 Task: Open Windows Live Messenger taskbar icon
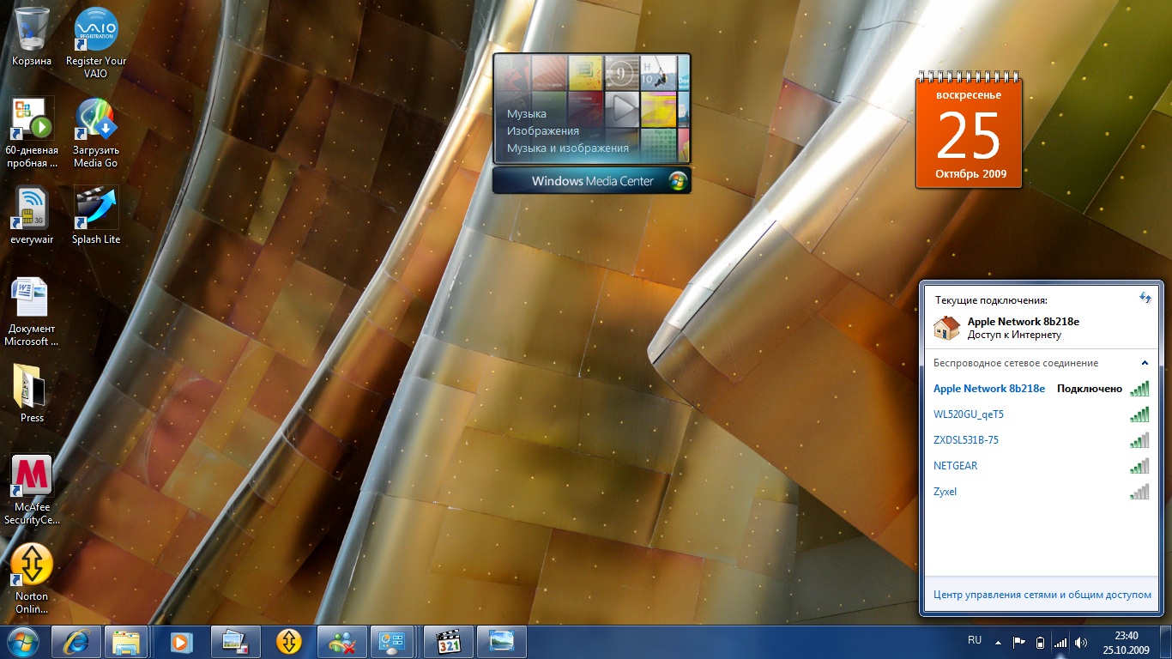[x=341, y=641]
